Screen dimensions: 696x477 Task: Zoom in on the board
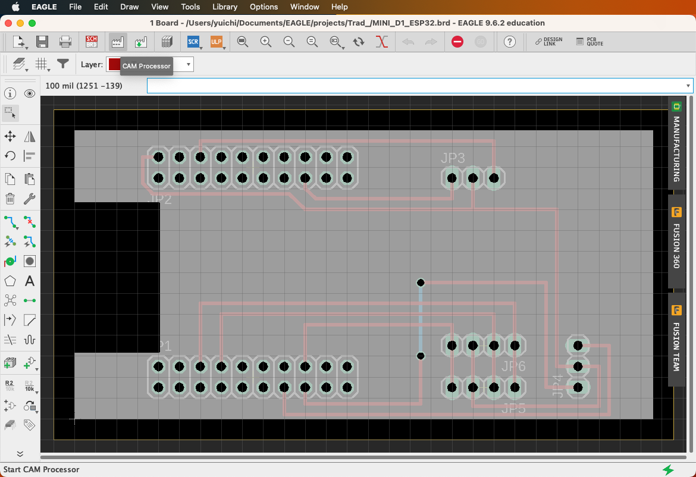(x=266, y=42)
